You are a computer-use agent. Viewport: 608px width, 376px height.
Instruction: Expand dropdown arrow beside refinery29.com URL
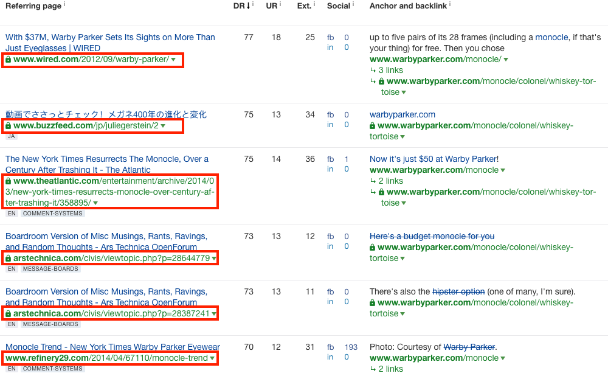(x=212, y=358)
